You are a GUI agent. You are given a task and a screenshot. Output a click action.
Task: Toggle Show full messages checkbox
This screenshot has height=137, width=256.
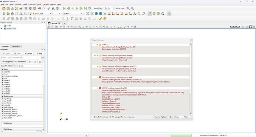click(93, 117)
